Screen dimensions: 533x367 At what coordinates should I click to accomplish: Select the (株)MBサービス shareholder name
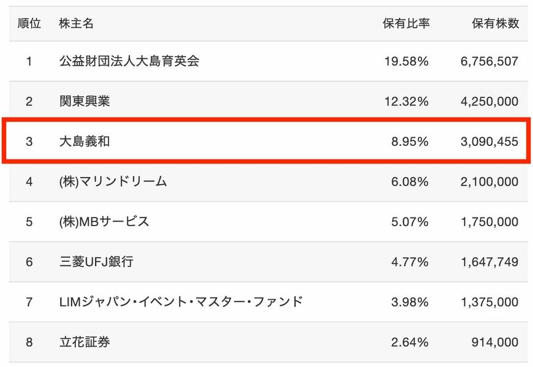pyautogui.click(x=104, y=222)
